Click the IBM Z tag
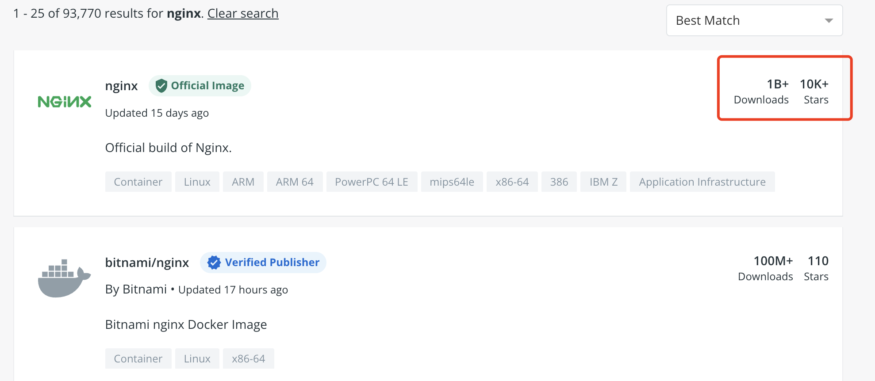Viewport: 875px width, 381px height. (603, 182)
